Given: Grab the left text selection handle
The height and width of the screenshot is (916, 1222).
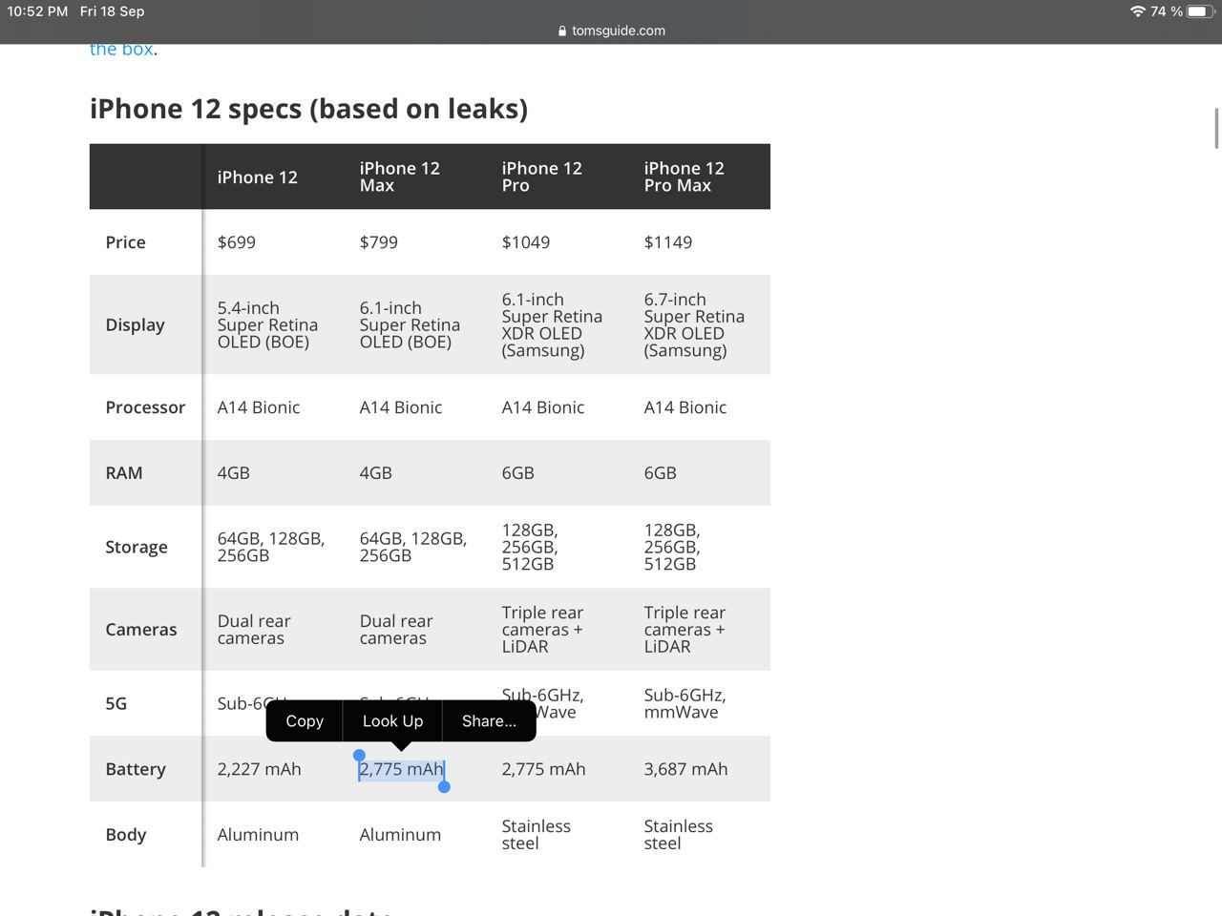Looking at the screenshot, I should pos(359,756).
